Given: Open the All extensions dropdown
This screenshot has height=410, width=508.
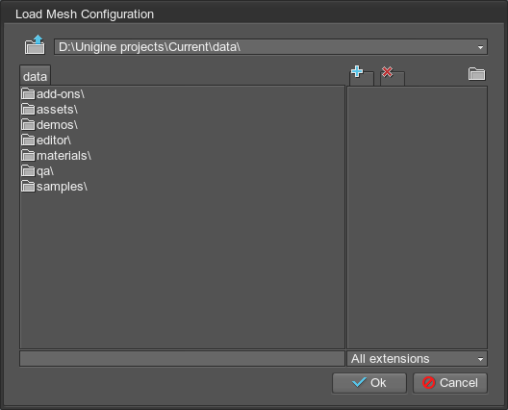Looking at the screenshot, I should (x=417, y=359).
